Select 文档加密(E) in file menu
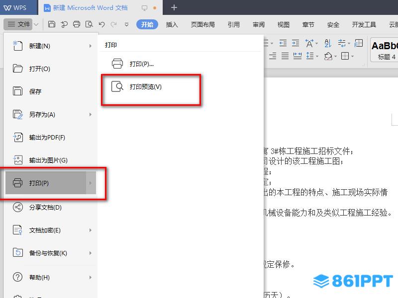Image resolution: width=398 pixels, height=298 pixels. [51, 230]
